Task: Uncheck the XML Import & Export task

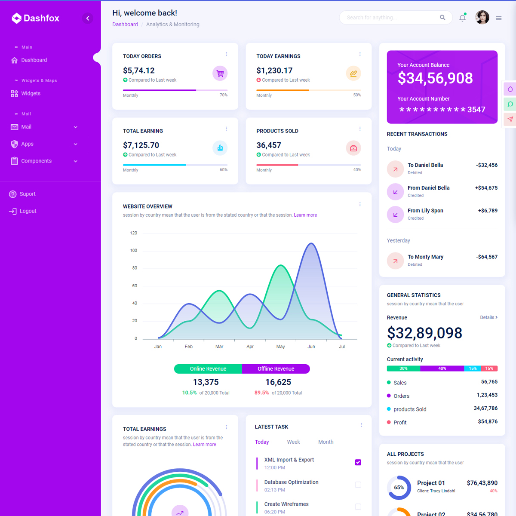Action: (x=358, y=462)
